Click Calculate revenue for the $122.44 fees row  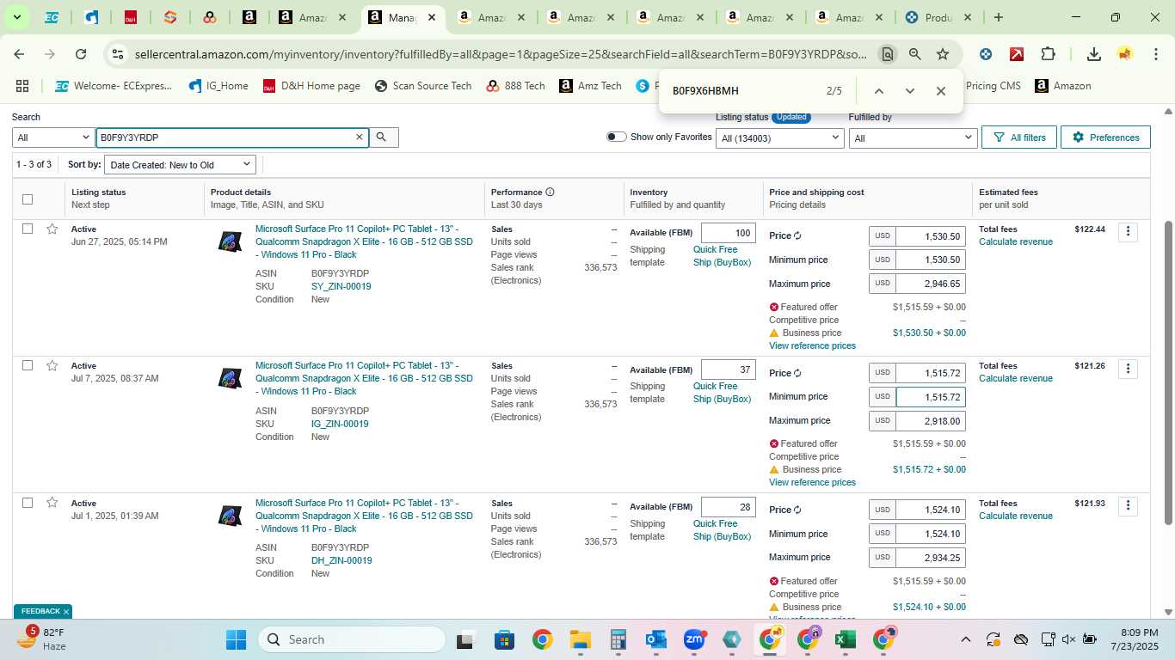[1016, 241]
